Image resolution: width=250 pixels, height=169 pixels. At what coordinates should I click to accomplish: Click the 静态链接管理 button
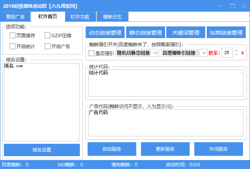click(x=146, y=32)
